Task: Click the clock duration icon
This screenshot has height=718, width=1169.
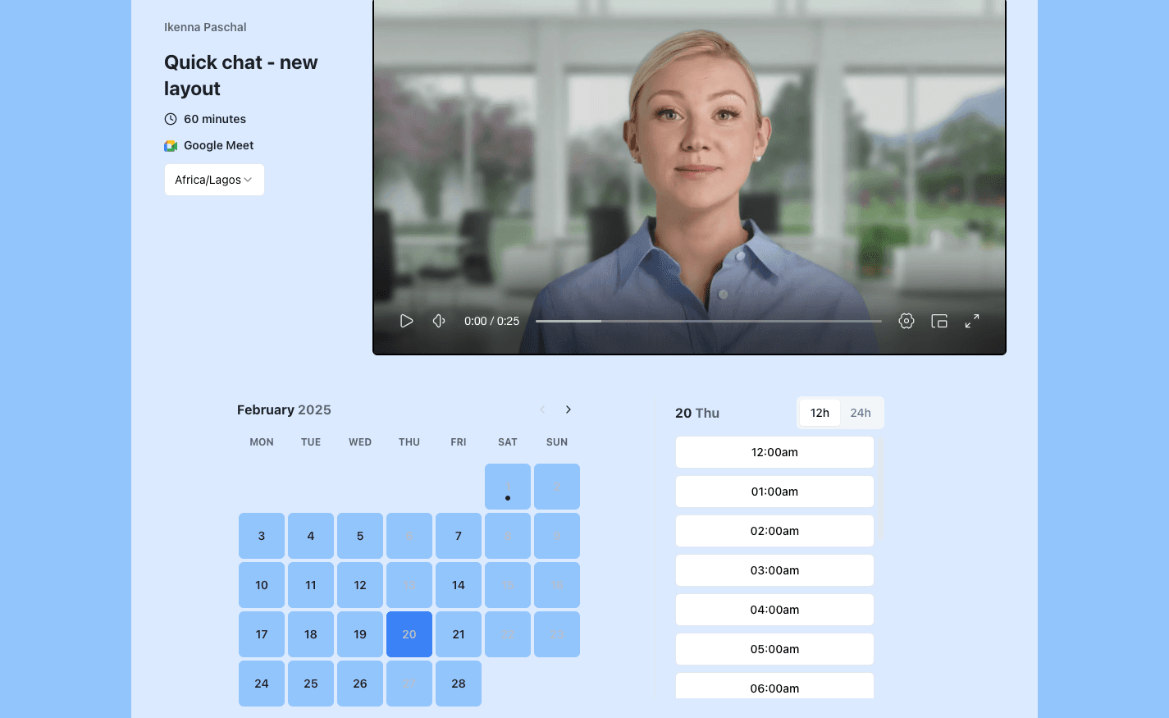Action: pyautogui.click(x=171, y=119)
